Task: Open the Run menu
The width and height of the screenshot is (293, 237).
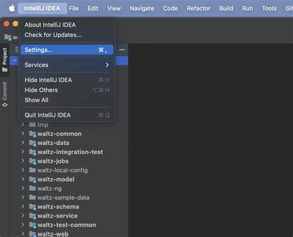Action: point(247,9)
